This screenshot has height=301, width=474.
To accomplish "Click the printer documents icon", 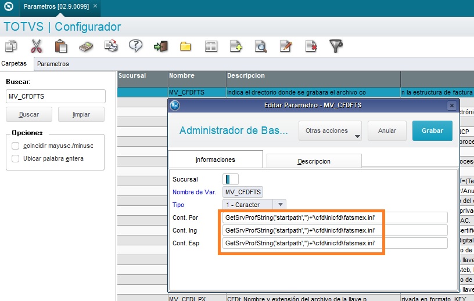I will [111, 46].
